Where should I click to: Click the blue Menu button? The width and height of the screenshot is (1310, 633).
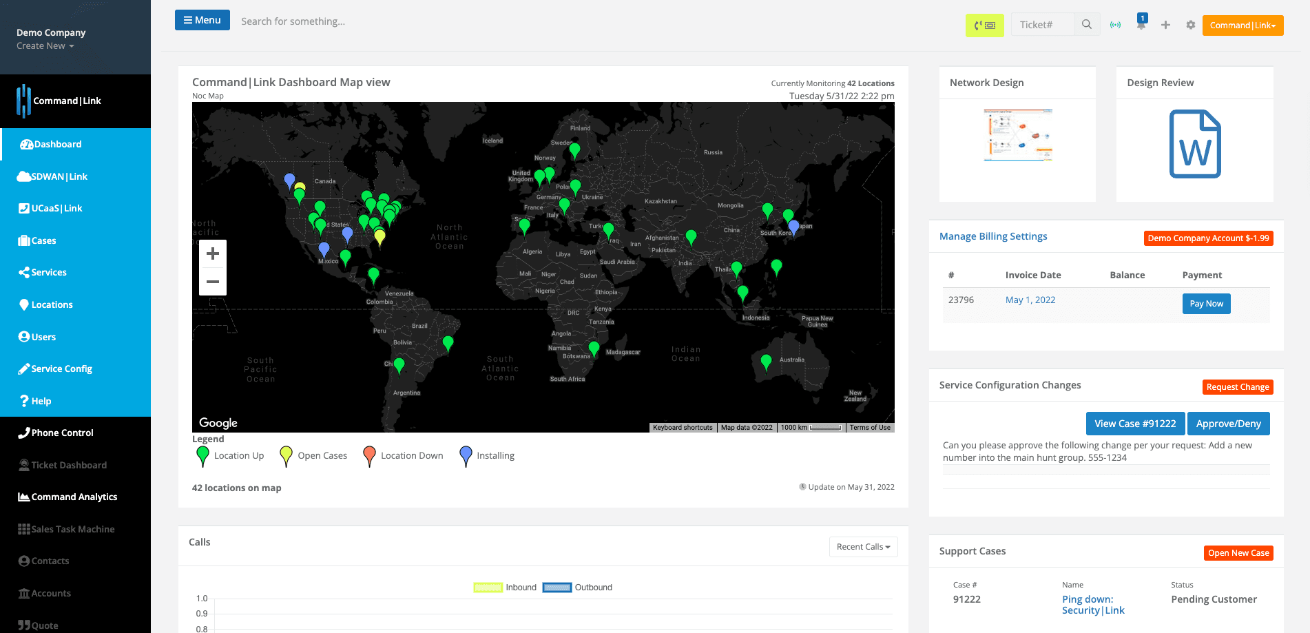(x=202, y=20)
